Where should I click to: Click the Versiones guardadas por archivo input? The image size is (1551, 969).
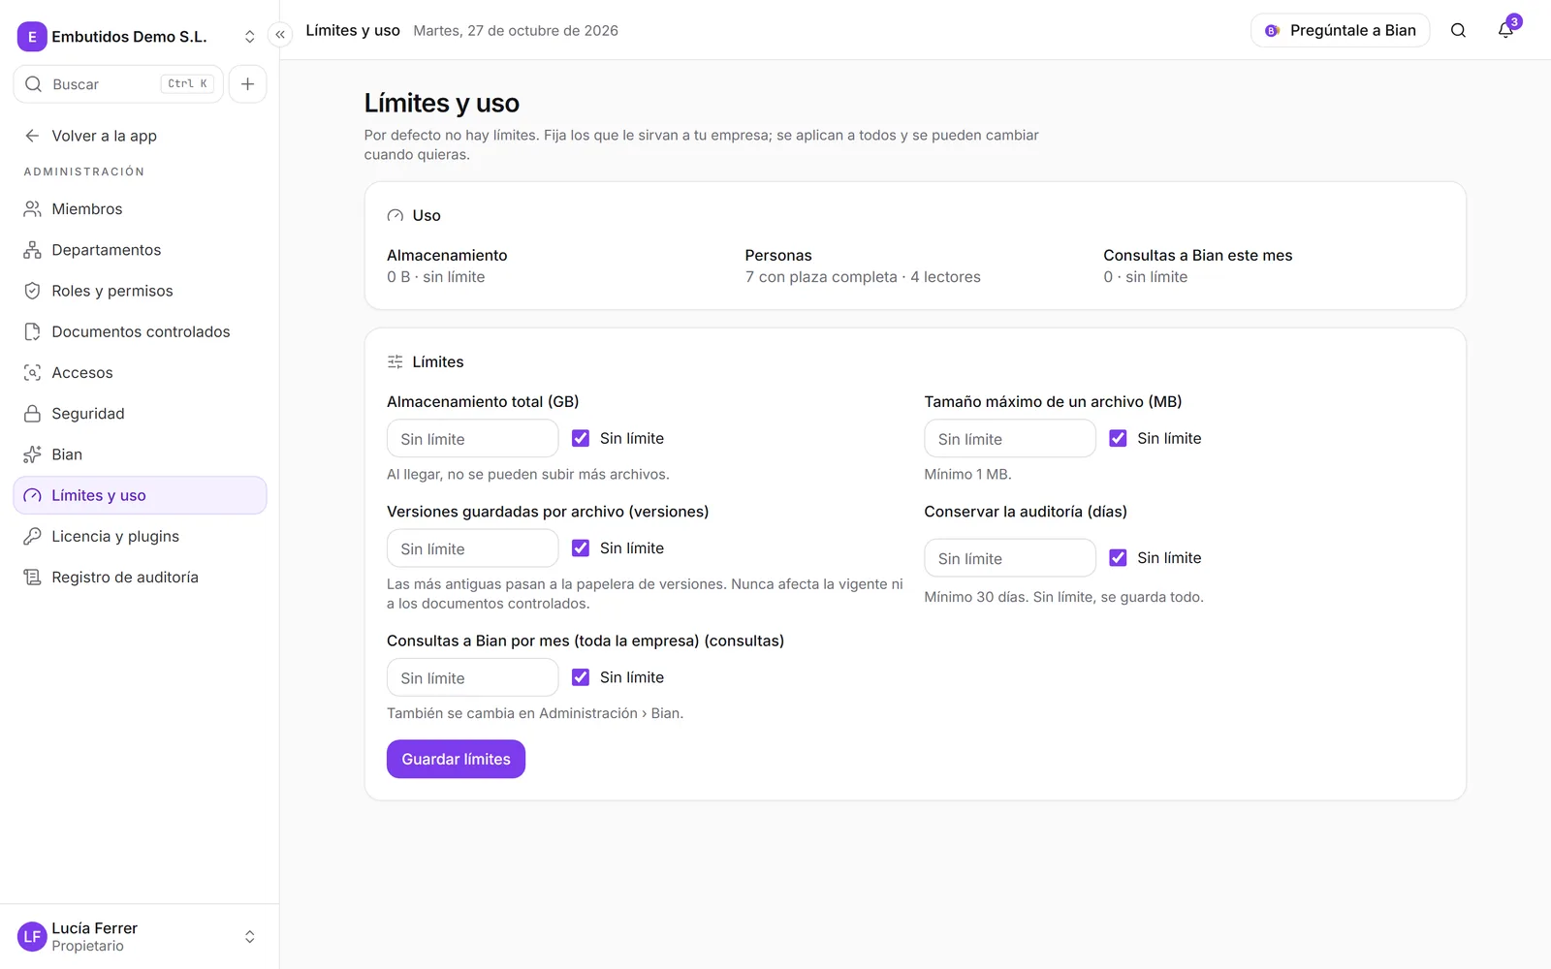coord(473,548)
